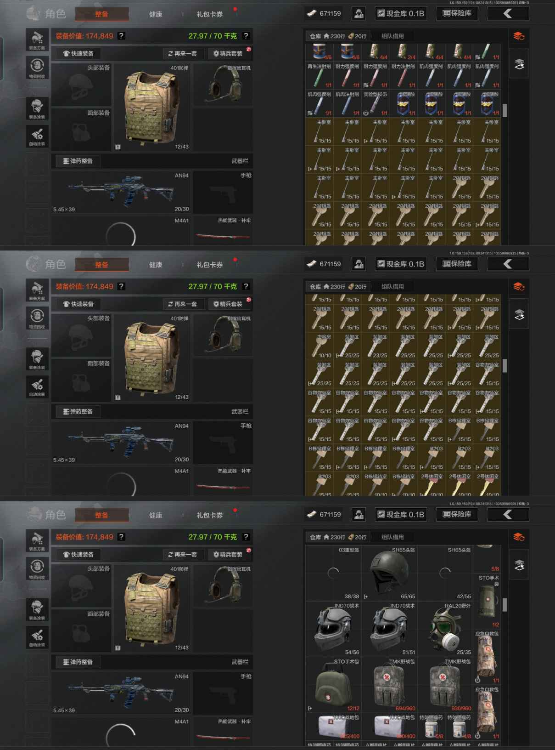The height and width of the screenshot is (750, 555).
Task: Select the STO手术包 green medical bag
Action: click(x=333, y=684)
